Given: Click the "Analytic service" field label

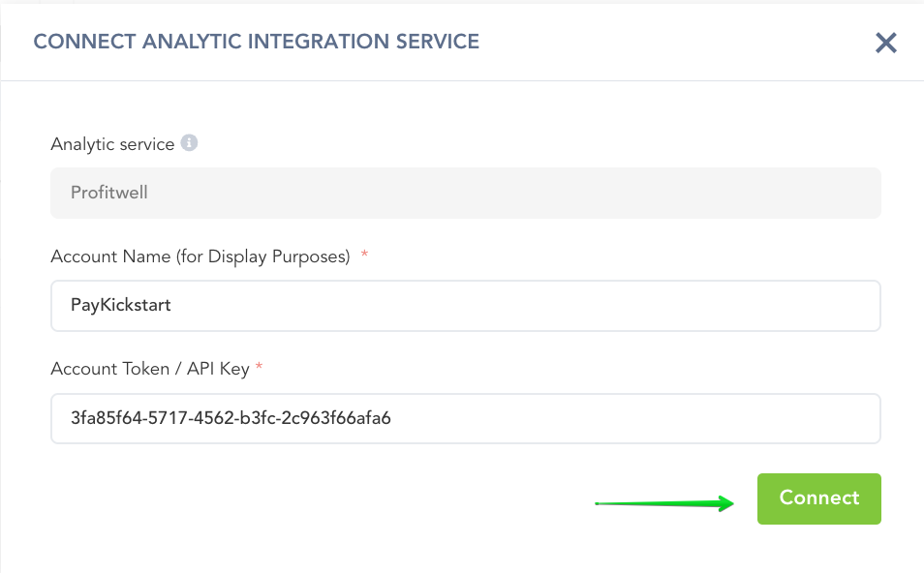Looking at the screenshot, I should [112, 144].
